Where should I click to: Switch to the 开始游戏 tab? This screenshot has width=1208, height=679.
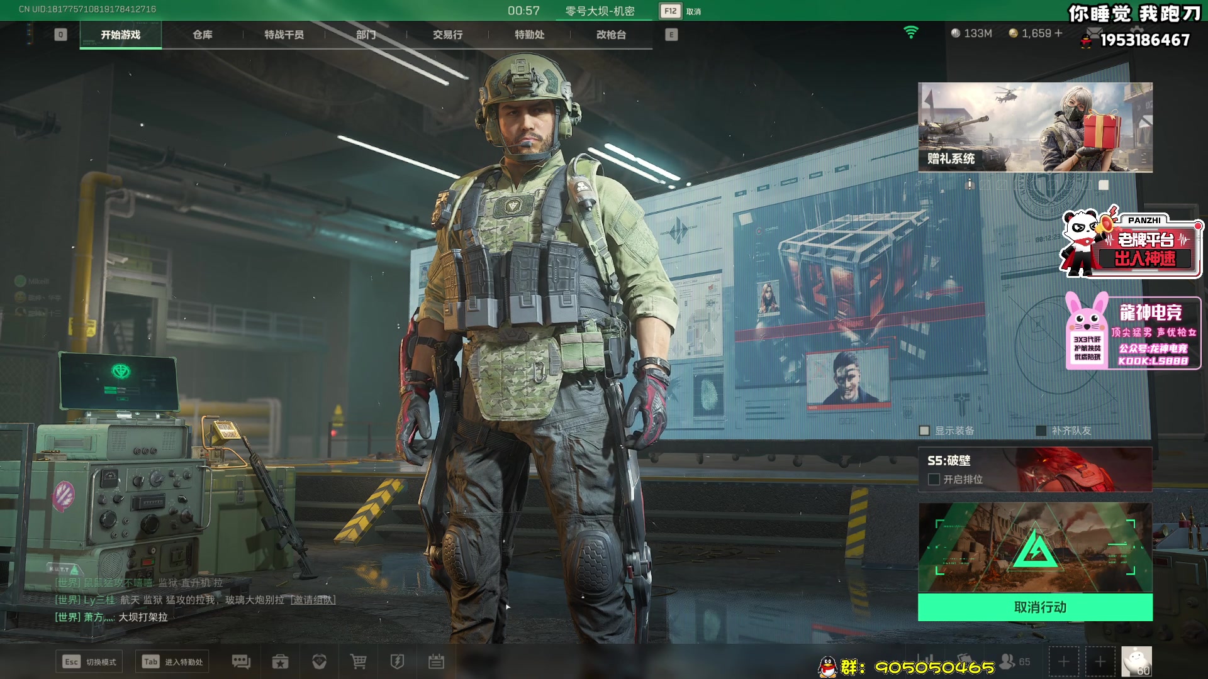120,35
